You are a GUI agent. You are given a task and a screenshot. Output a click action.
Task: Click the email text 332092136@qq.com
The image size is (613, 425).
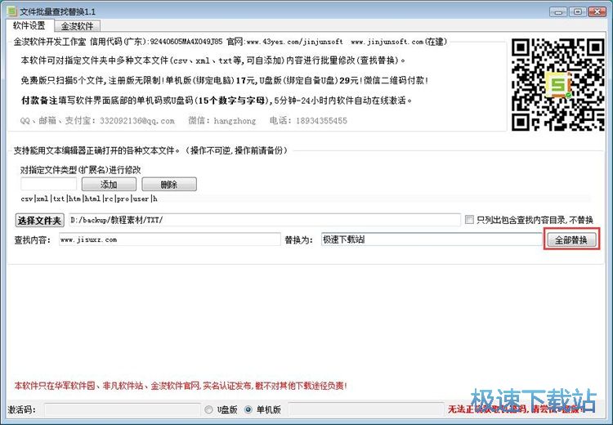point(137,121)
